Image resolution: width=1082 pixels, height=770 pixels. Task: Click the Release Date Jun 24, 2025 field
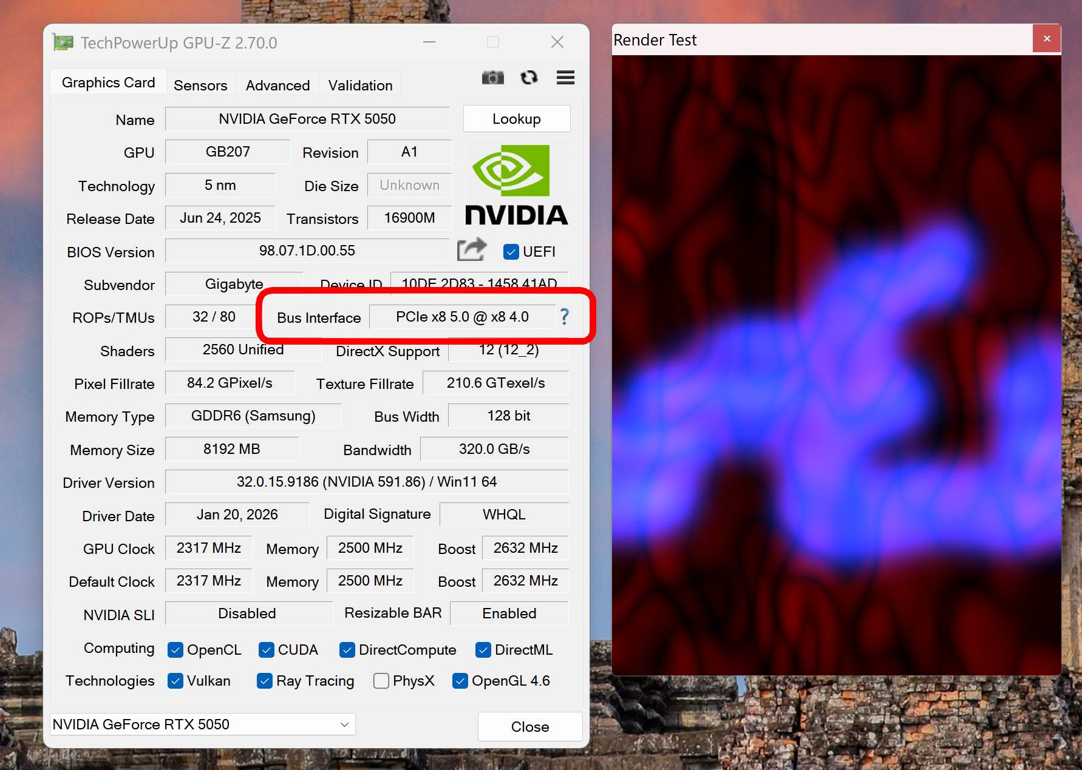coord(220,218)
